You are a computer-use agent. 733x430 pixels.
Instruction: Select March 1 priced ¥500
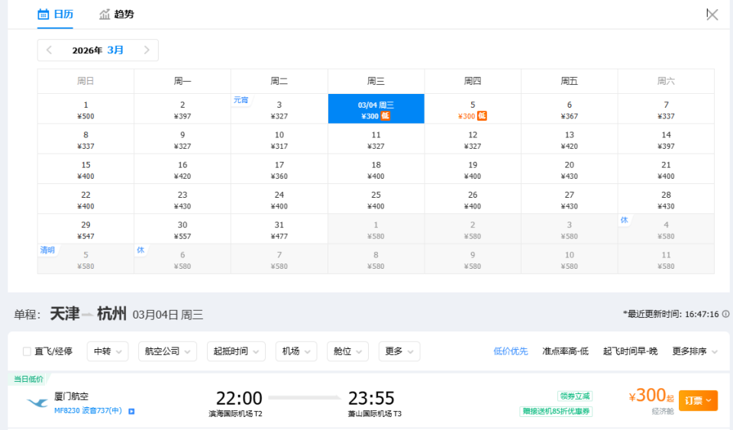tap(86, 109)
